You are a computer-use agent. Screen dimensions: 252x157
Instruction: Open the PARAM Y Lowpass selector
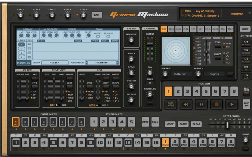pos(214,74)
